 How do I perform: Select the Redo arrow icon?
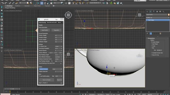click(x=6, y=3)
